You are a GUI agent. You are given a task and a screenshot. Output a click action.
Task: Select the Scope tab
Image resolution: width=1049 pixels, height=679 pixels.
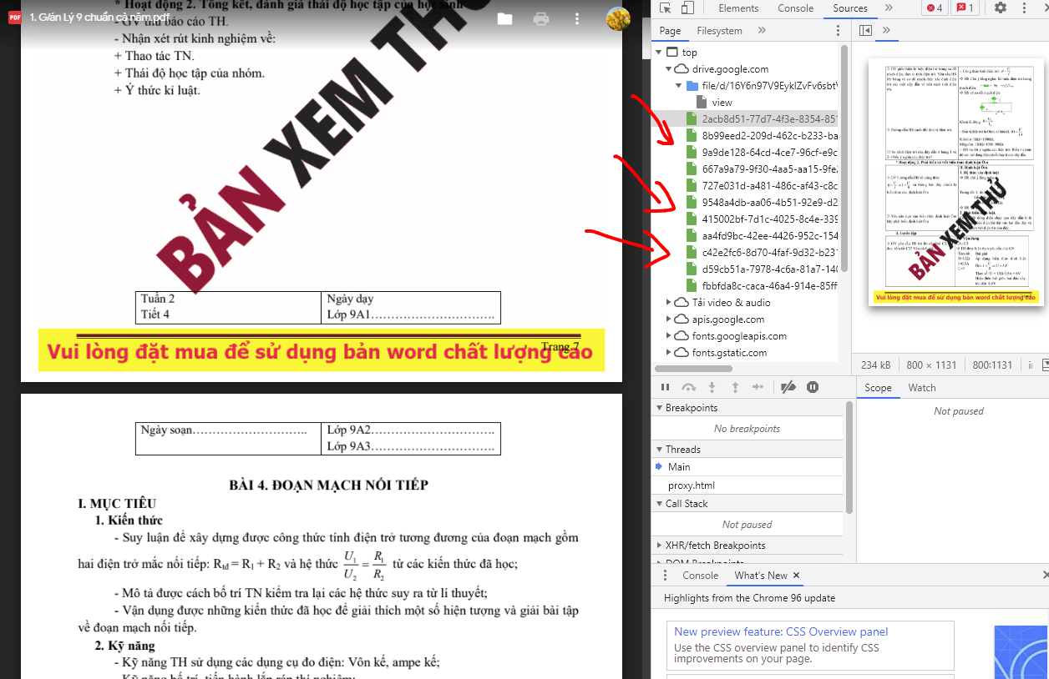coord(878,388)
